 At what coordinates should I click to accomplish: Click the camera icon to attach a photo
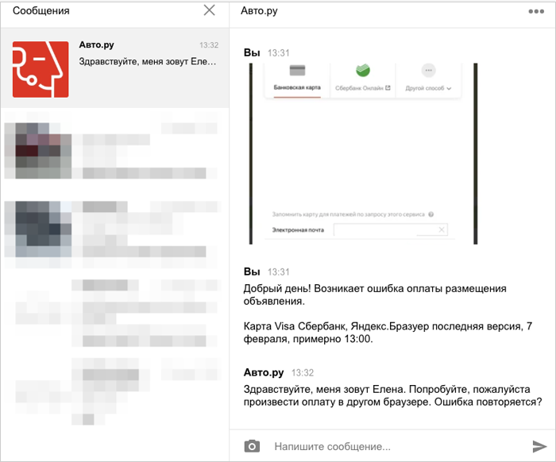coord(252,446)
